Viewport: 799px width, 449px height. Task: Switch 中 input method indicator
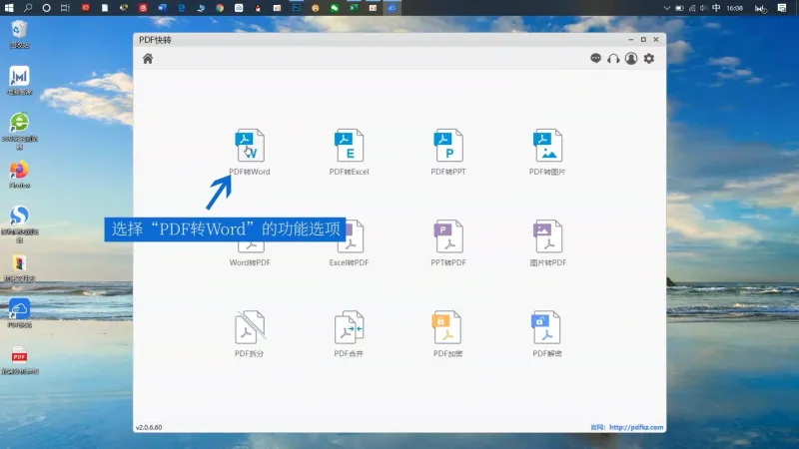pyautogui.click(x=716, y=8)
